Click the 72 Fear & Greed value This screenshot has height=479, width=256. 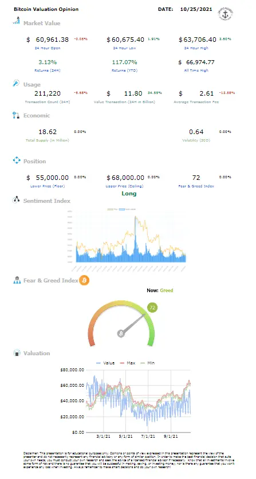pyautogui.click(x=196, y=178)
